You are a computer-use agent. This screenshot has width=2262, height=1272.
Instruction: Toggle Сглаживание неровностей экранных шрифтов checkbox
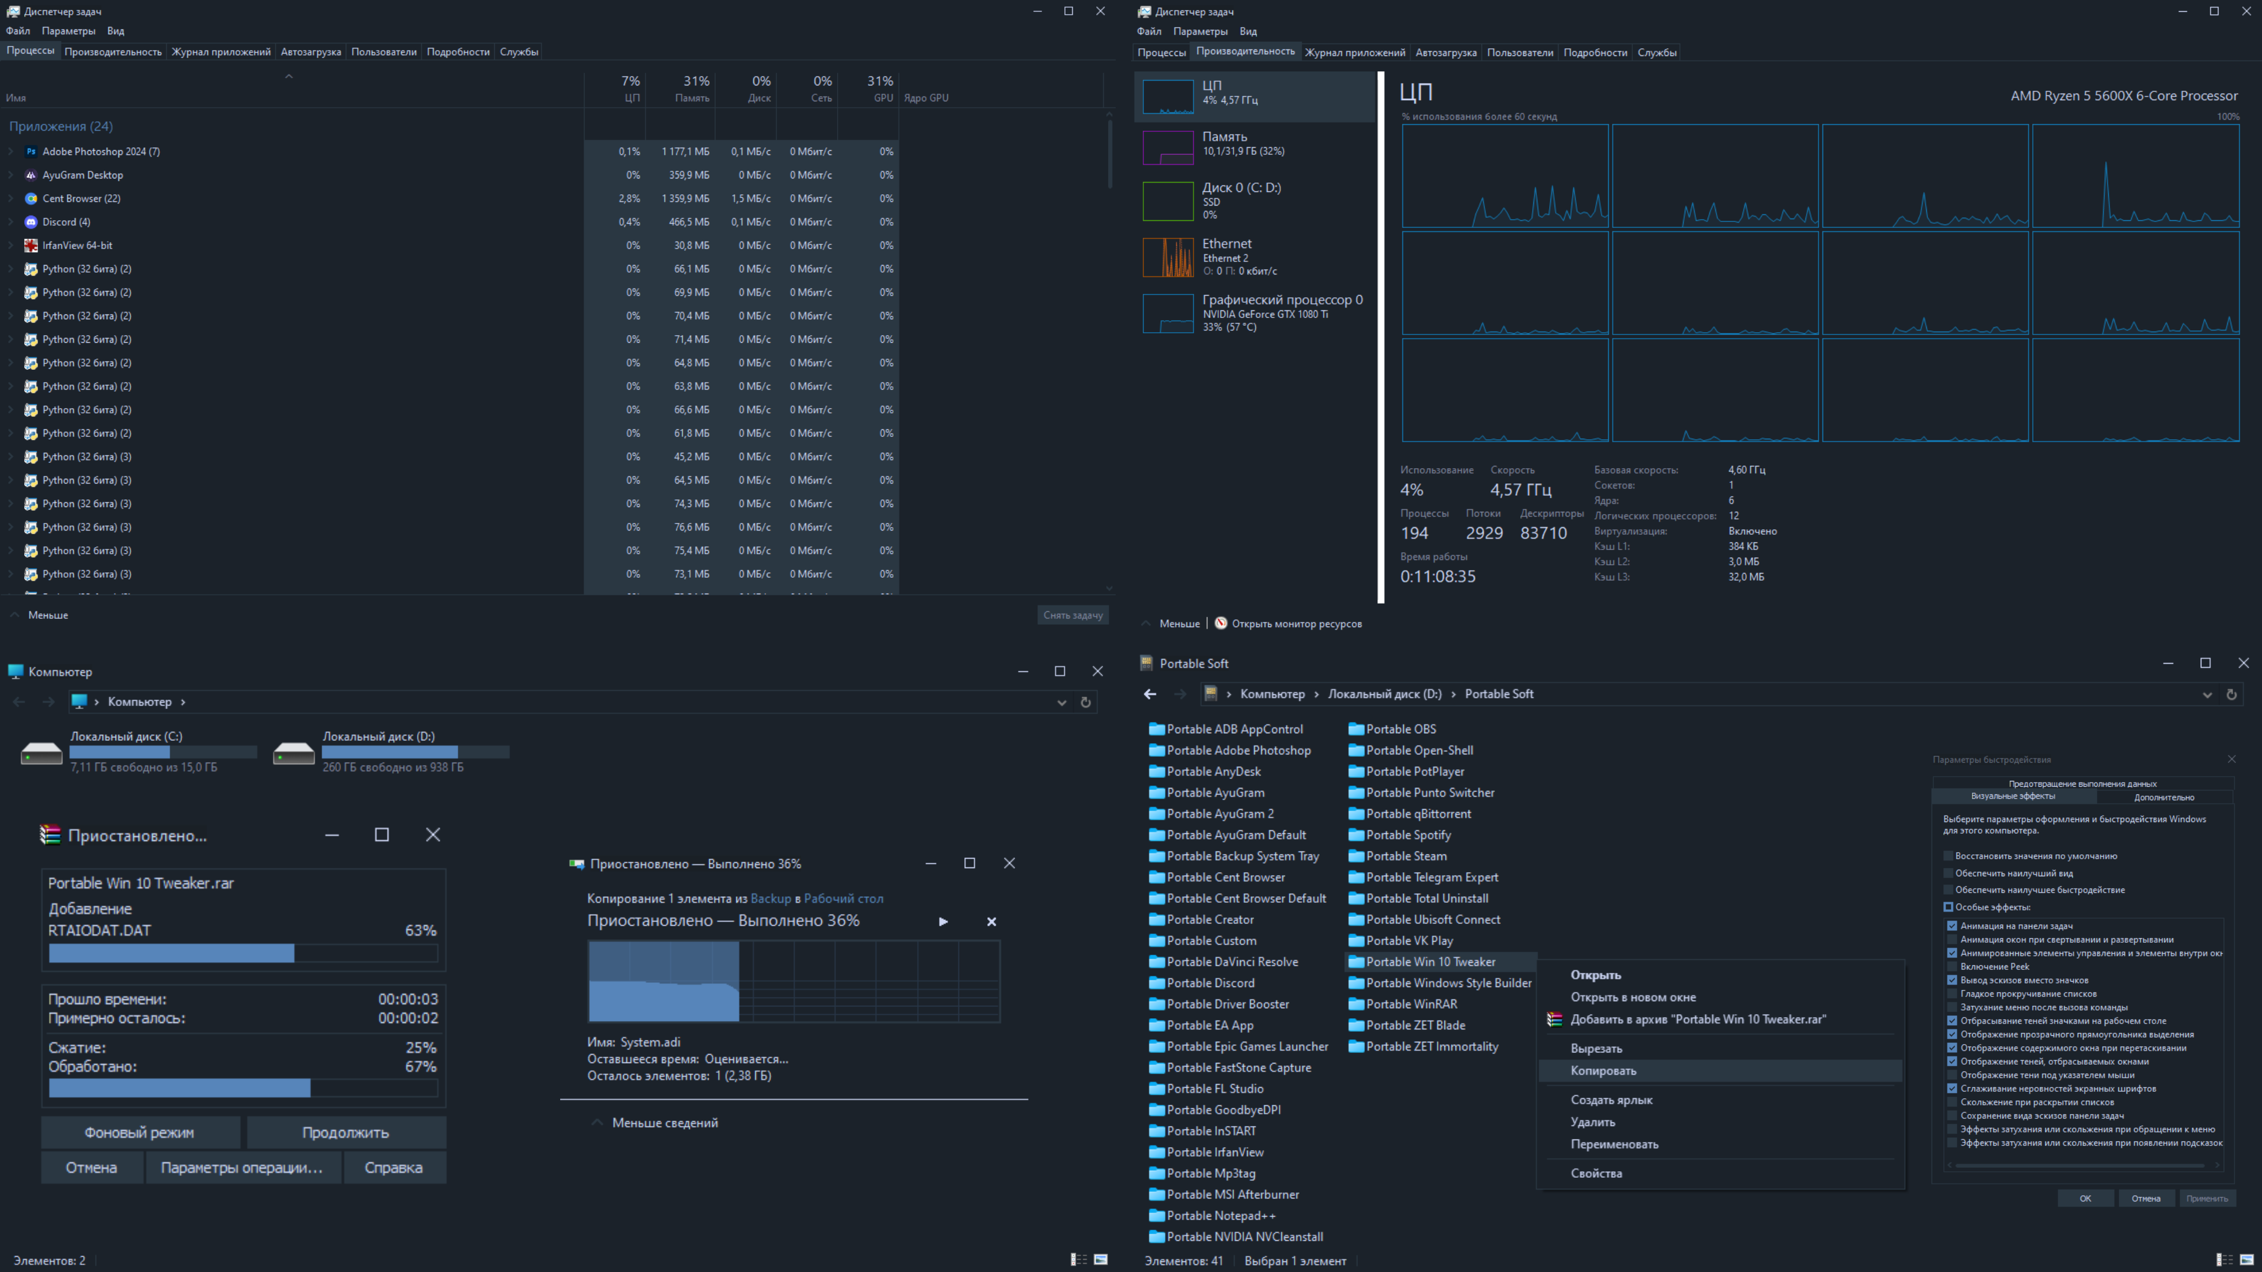pos(1951,1088)
